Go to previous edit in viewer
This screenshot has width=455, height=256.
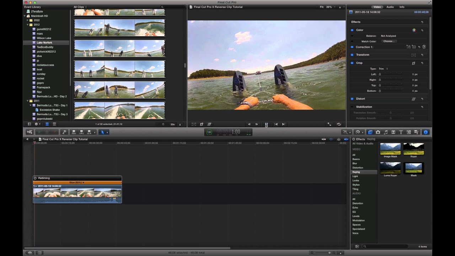tap(276, 124)
